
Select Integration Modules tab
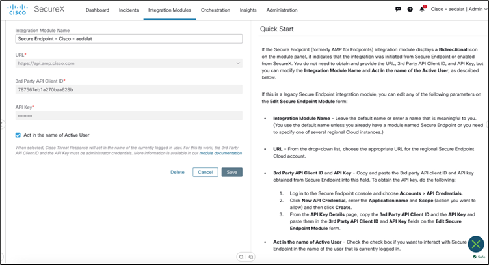[x=170, y=10]
